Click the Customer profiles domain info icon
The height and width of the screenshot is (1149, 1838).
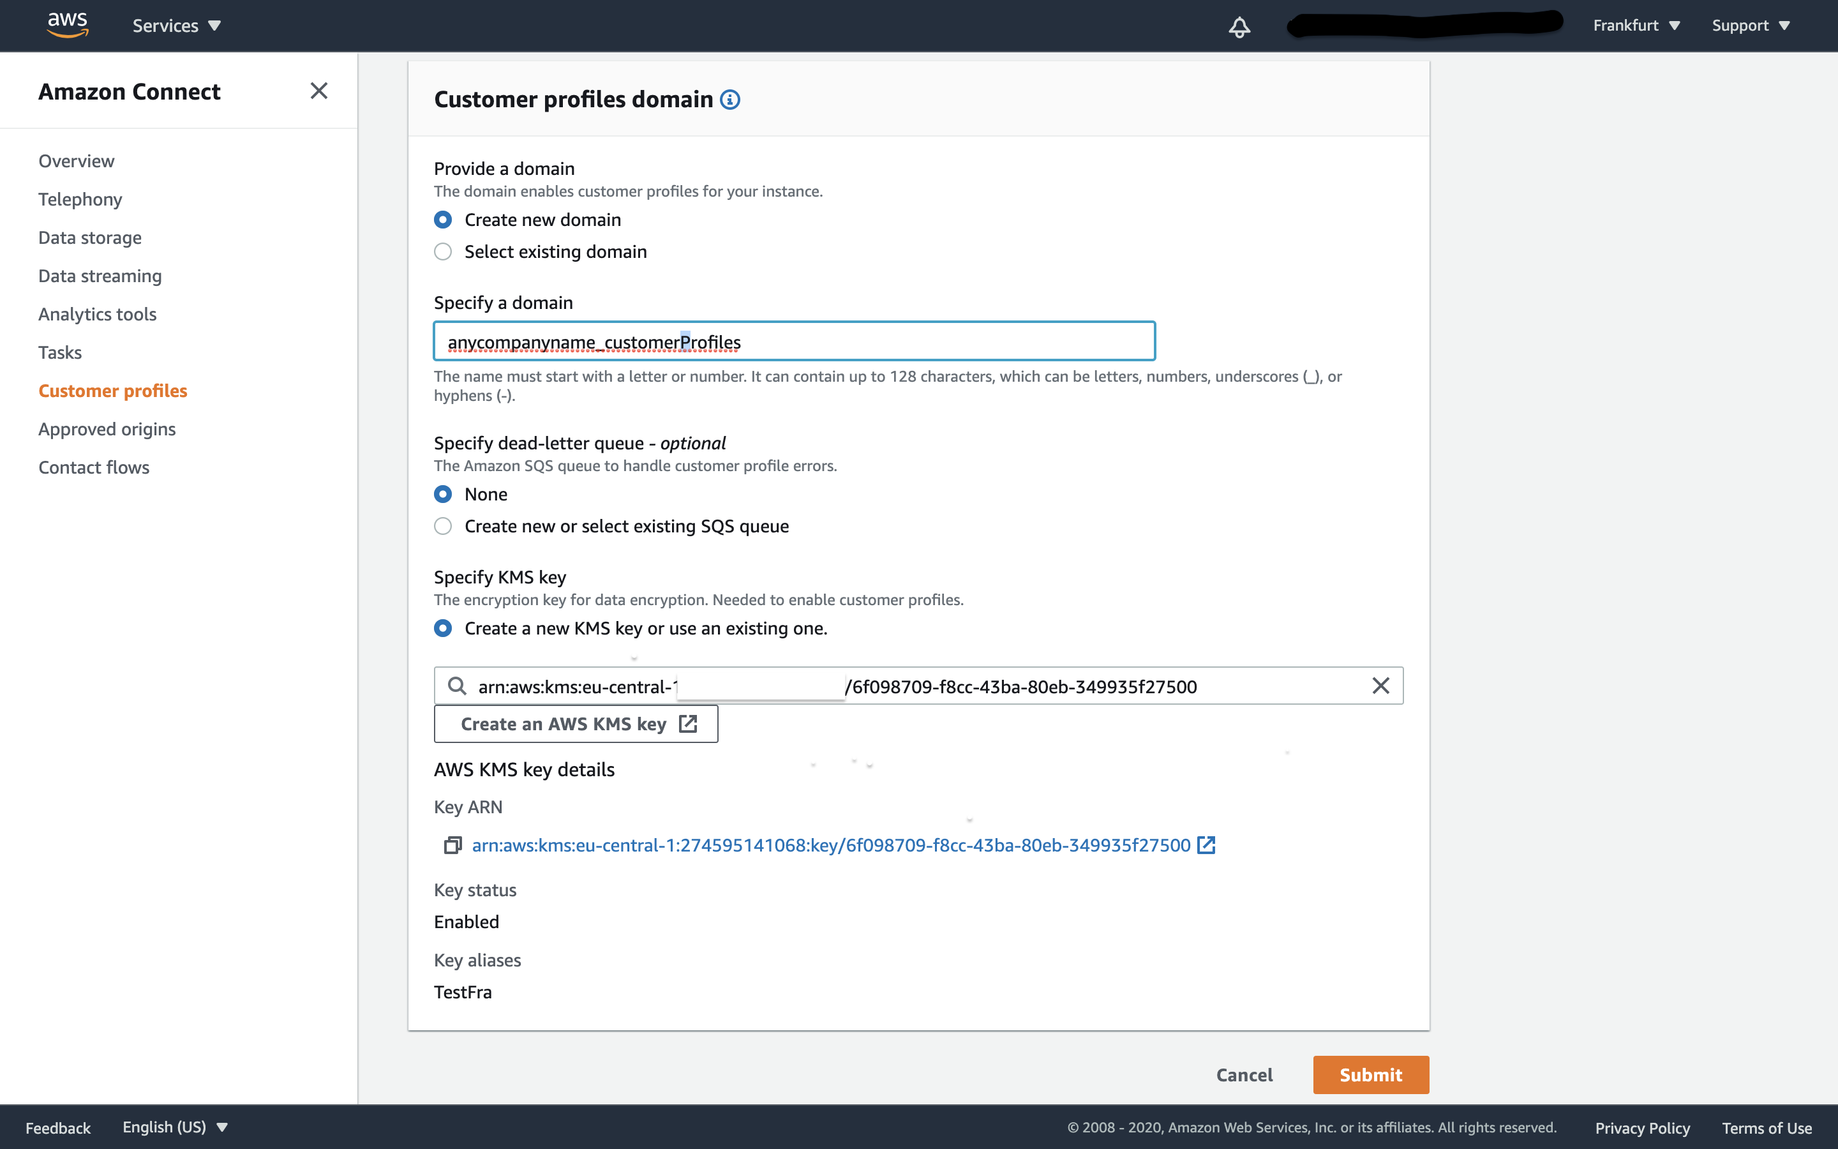pyautogui.click(x=730, y=100)
